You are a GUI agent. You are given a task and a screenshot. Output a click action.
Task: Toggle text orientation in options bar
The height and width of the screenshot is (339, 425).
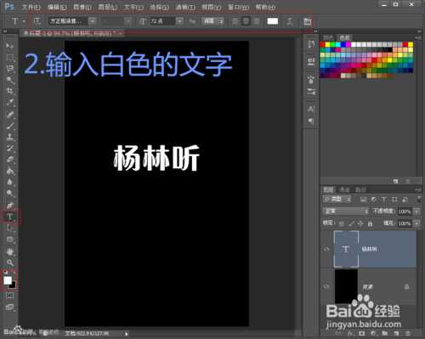(x=37, y=21)
